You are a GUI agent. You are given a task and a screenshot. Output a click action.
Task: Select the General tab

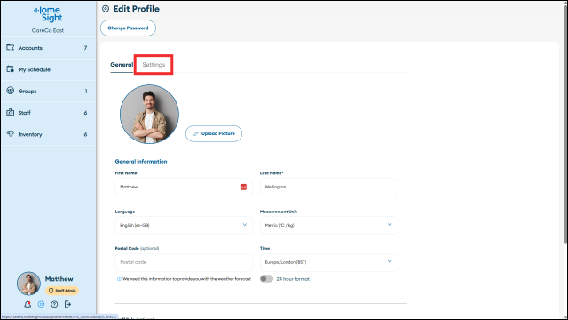pos(122,65)
